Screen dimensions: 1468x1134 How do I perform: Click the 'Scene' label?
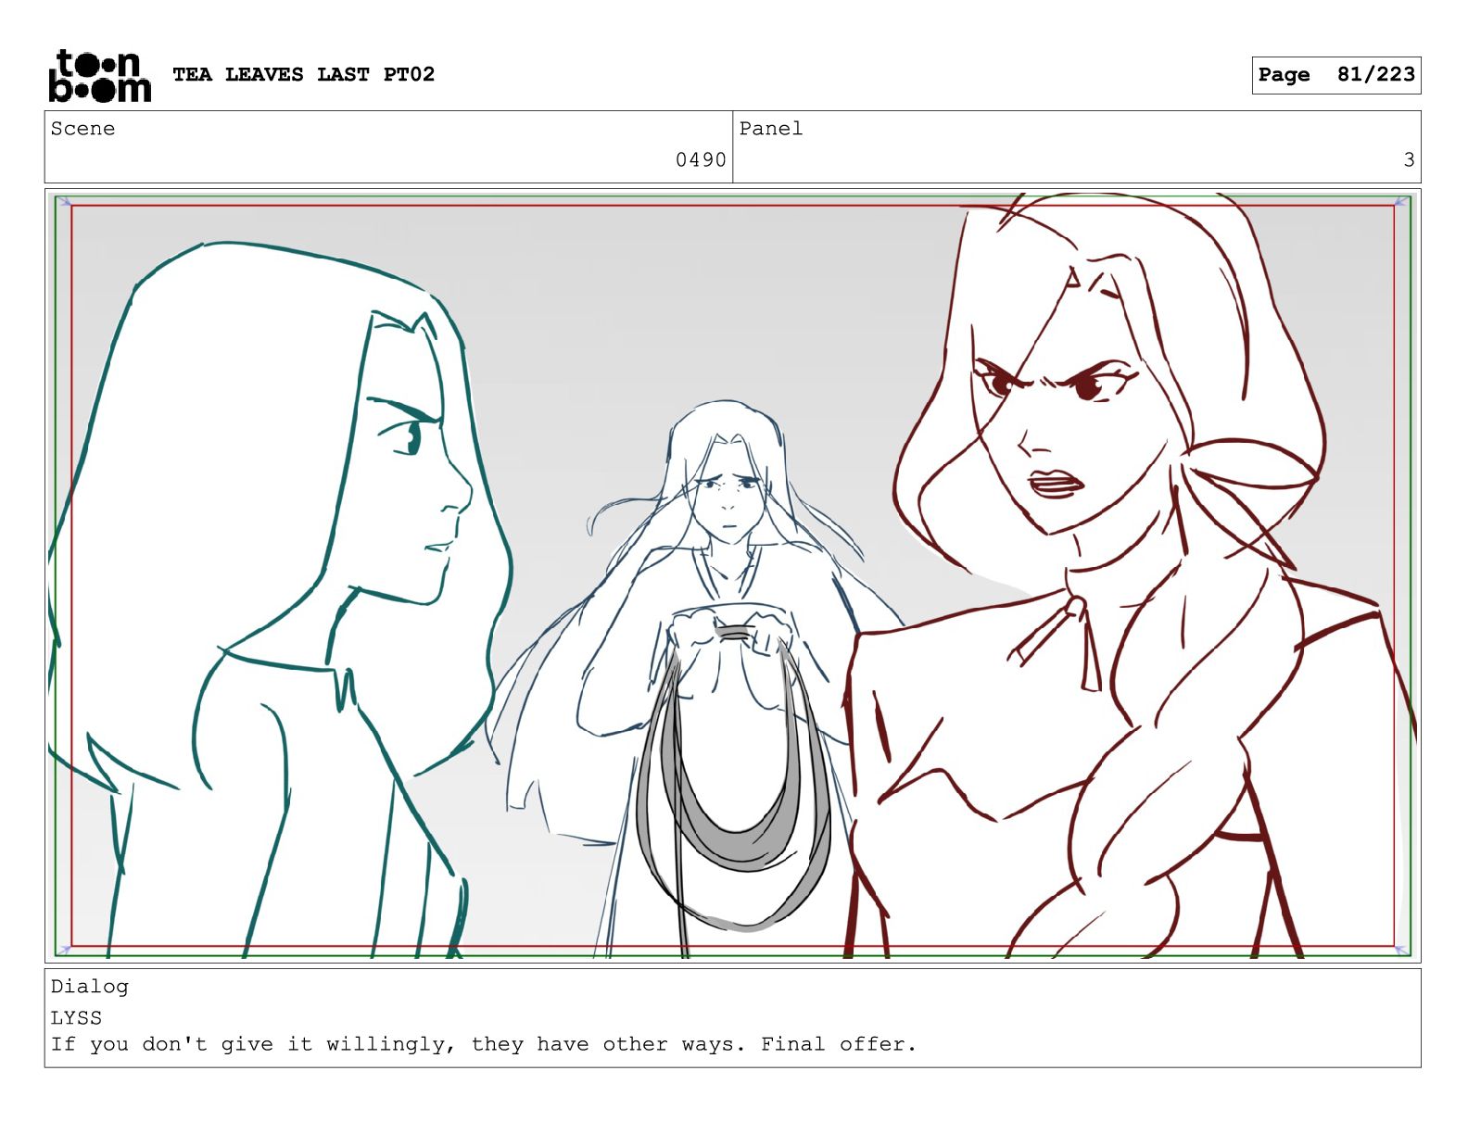coord(82,129)
